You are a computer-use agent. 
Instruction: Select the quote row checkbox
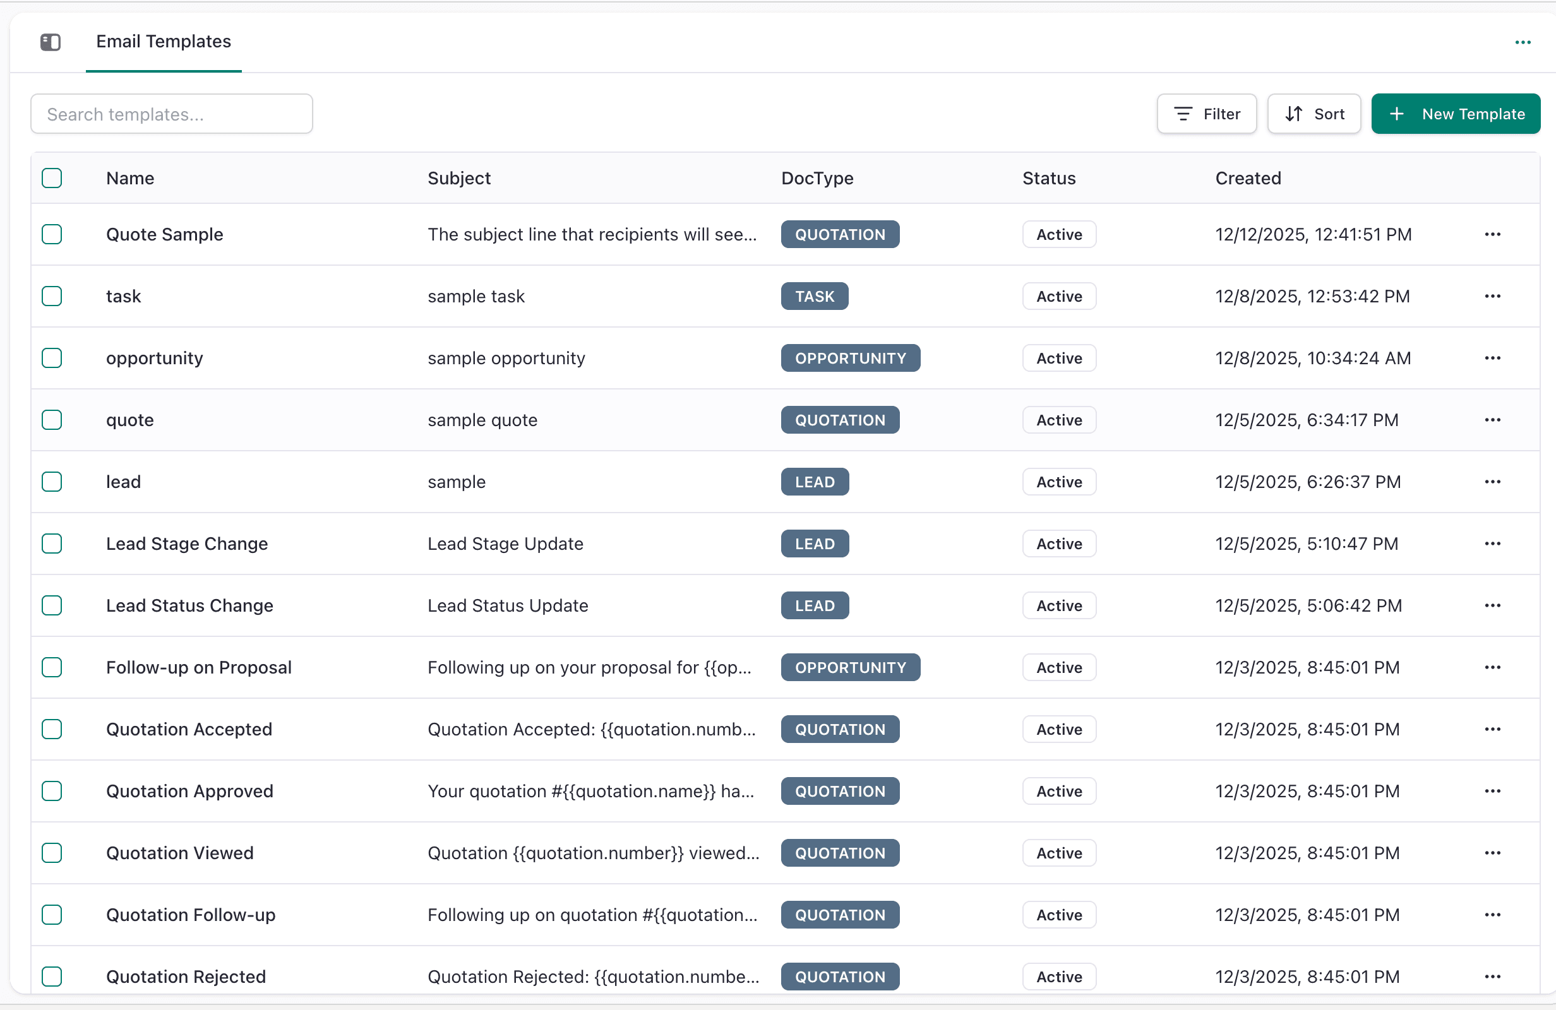(x=52, y=420)
